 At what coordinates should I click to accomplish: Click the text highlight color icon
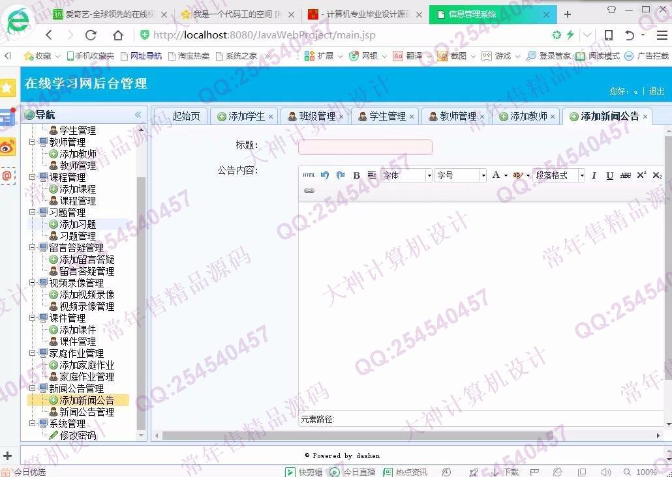(x=517, y=175)
